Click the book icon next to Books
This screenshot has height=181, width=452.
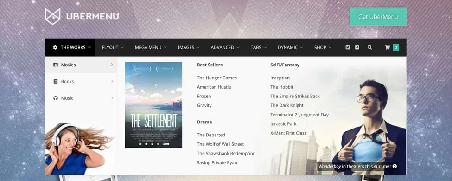point(56,81)
